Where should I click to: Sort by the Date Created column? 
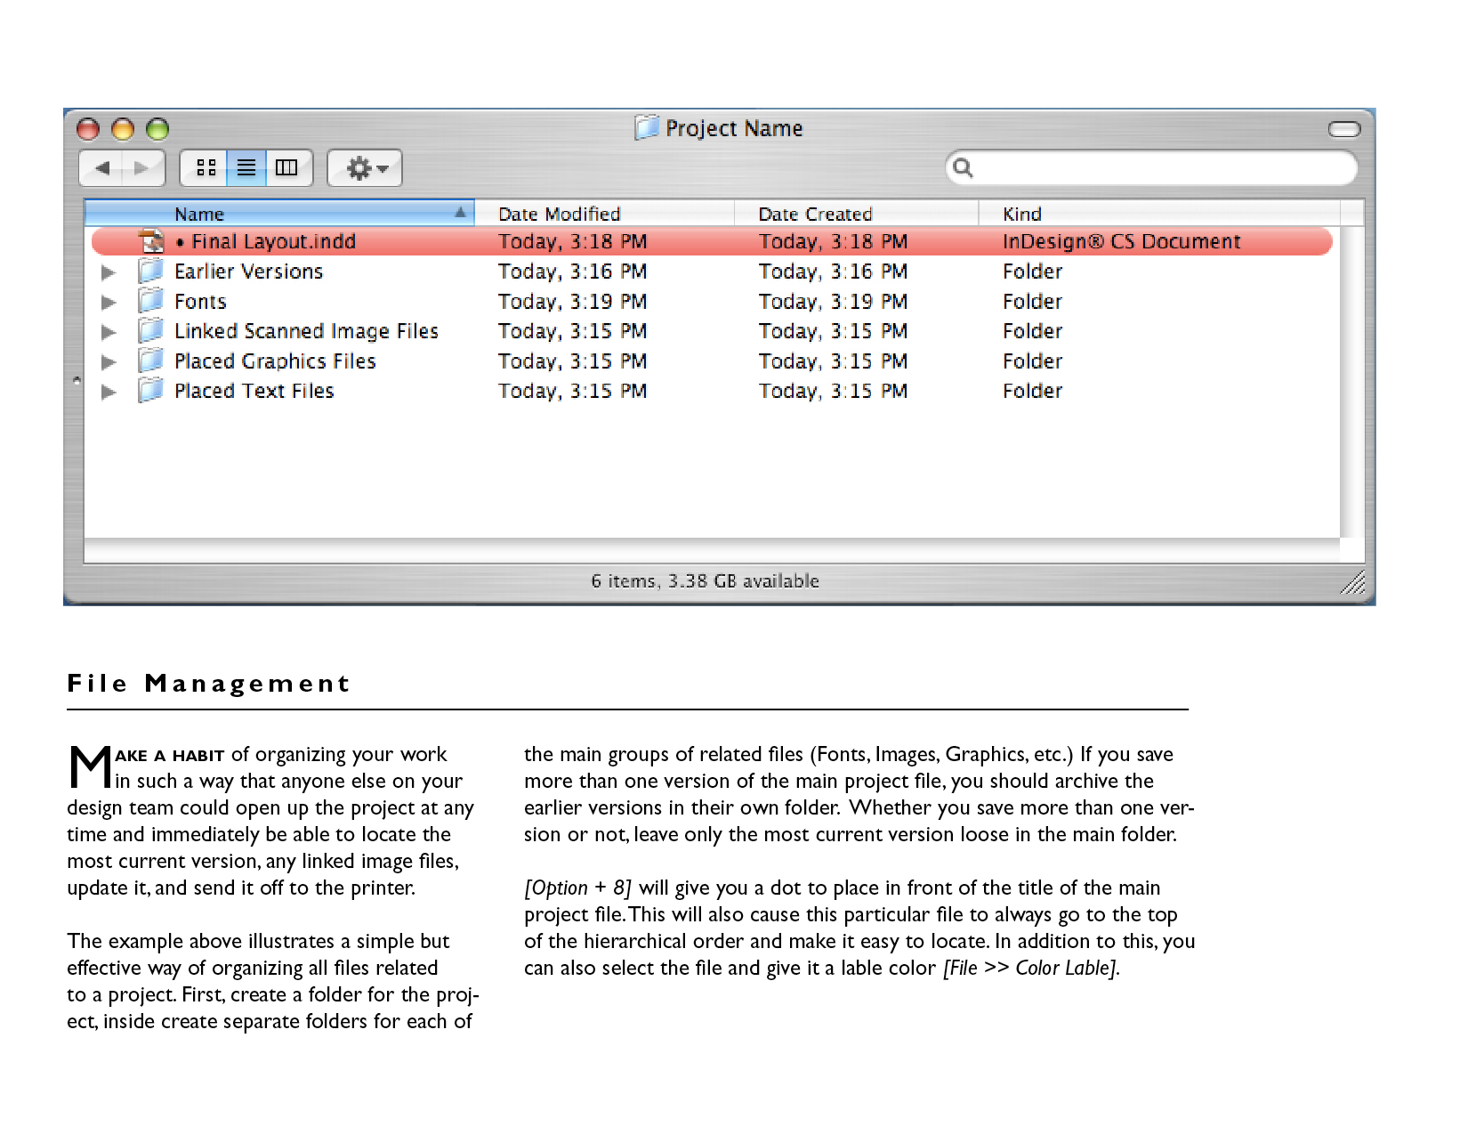(856, 214)
